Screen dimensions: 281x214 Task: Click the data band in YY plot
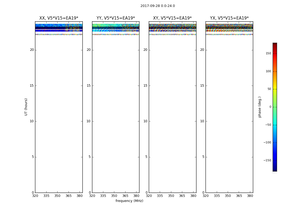(116, 28)
